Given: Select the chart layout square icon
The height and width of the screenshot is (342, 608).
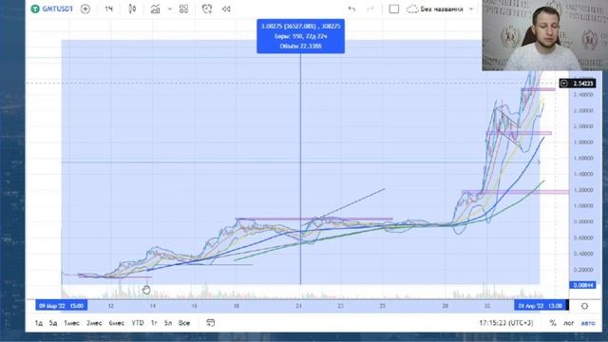Looking at the screenshot, I should pyautogui.click(x=394, y=9).
